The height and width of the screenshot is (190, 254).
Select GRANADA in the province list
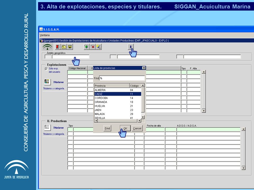(118, 102)
